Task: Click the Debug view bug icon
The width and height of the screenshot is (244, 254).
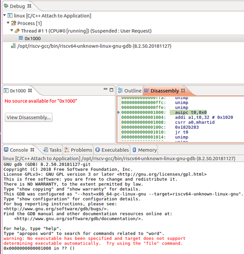Action: tap(6, 6)
